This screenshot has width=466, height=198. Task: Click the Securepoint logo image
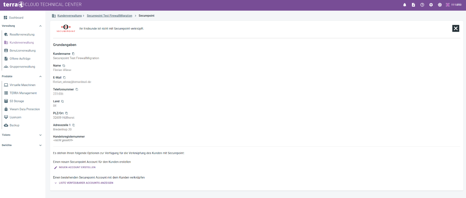[x=65, y=28]
